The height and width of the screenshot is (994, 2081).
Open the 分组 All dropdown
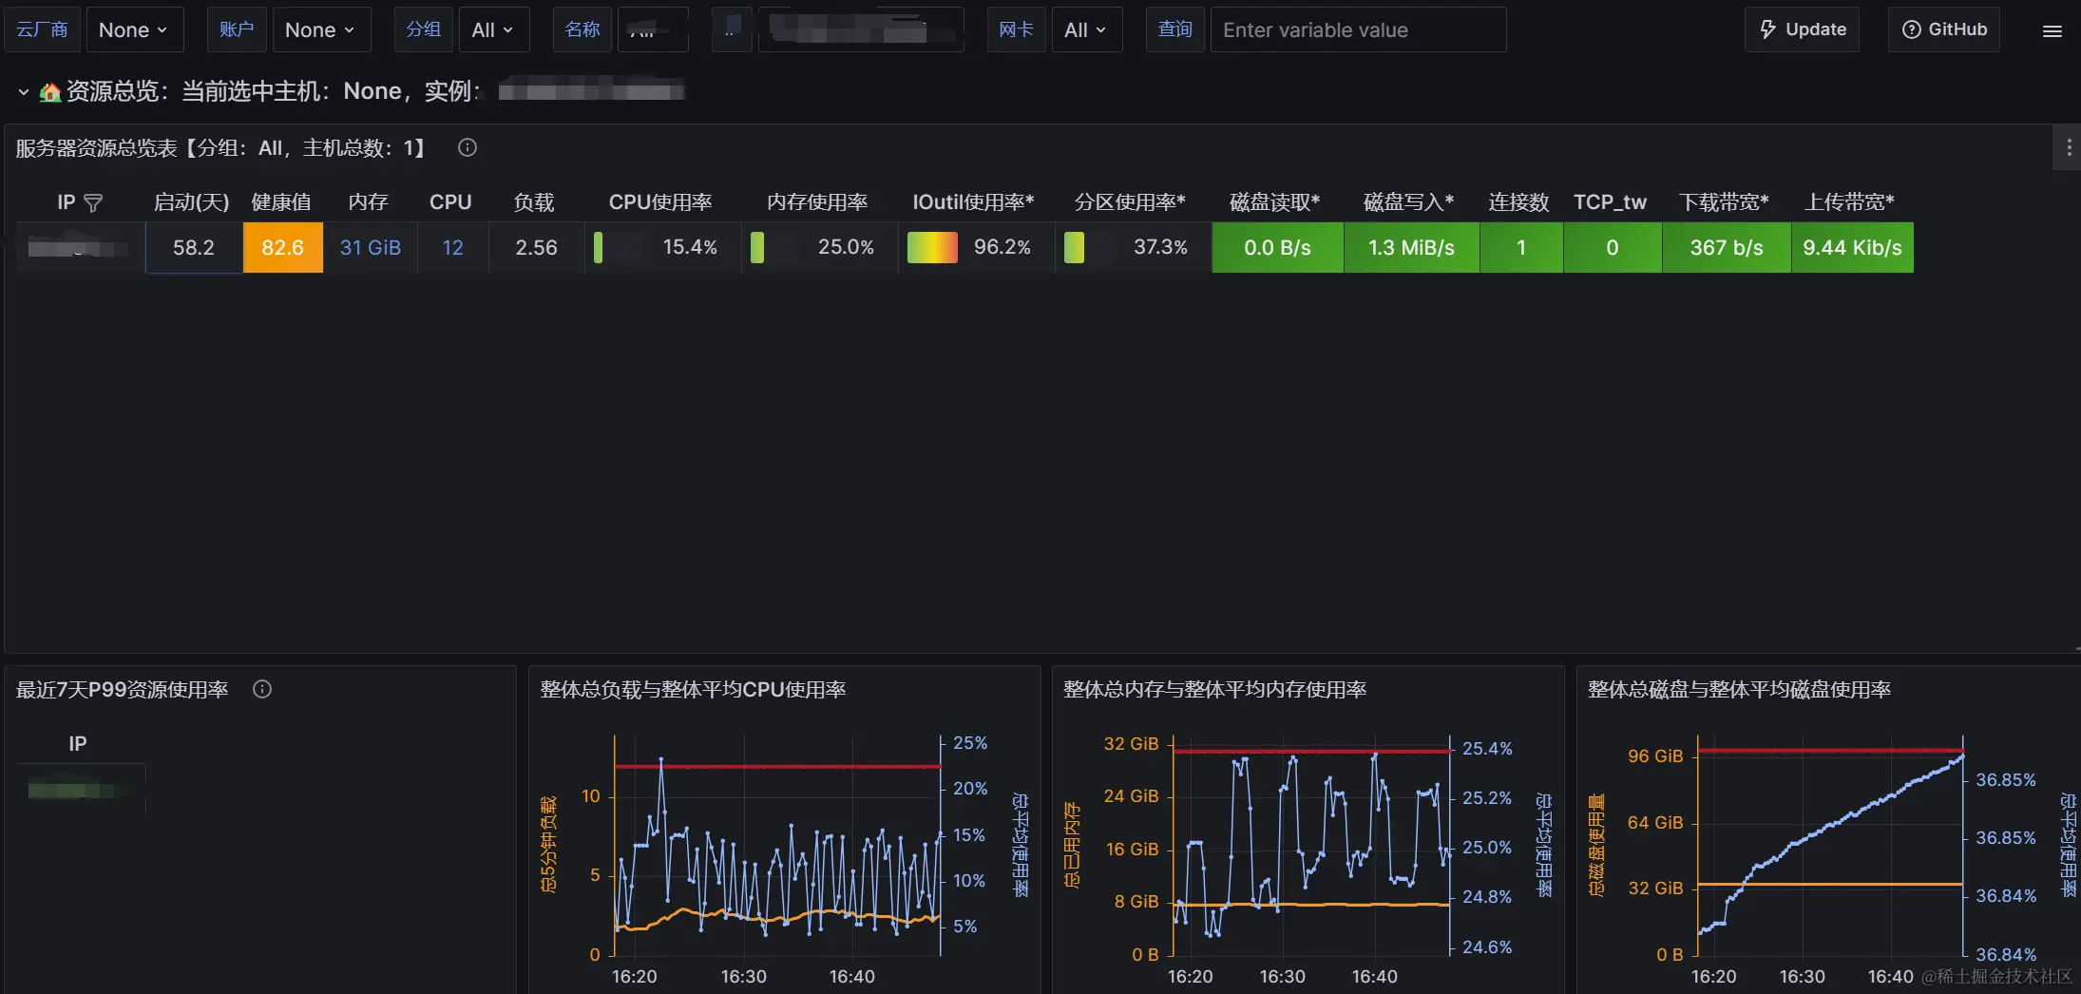(x=492, y=29)
